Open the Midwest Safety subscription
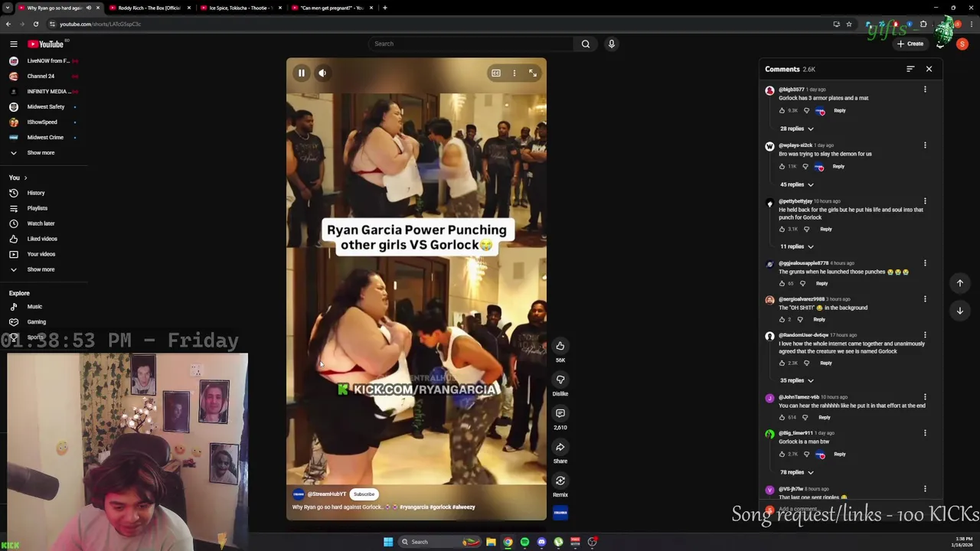Screen dimensions: 980x551 43,106
